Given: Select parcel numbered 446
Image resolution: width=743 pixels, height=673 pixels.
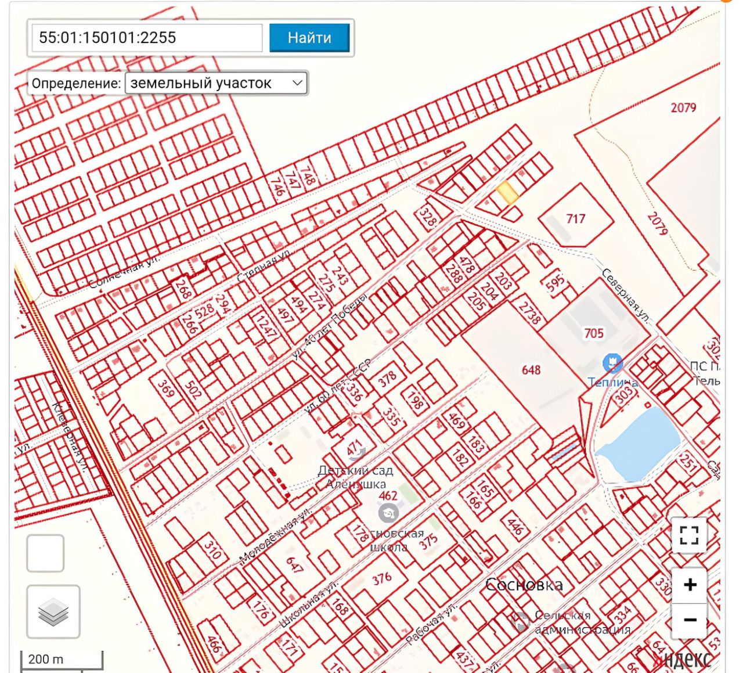Looking at the screenshot, I should (x=515, y=526).
